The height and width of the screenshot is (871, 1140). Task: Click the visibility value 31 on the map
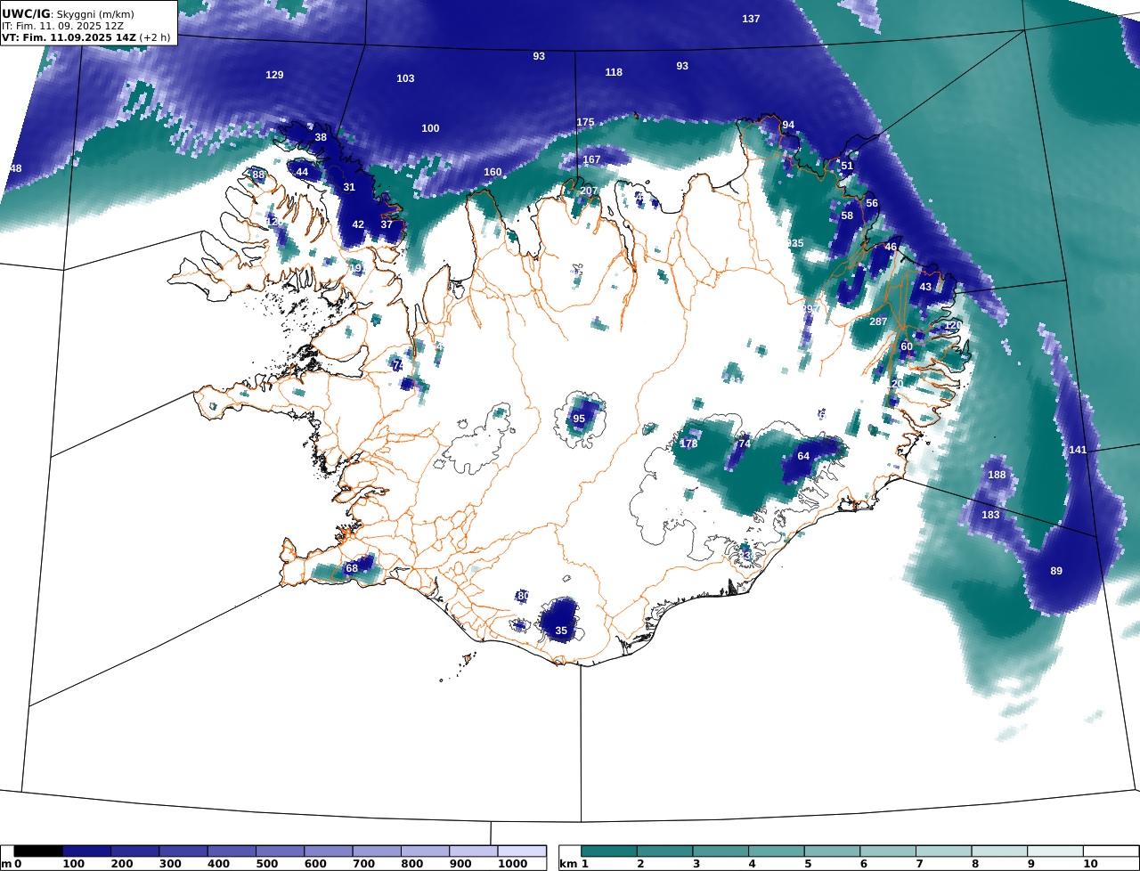pyautogui.click(x=349, y=187)
